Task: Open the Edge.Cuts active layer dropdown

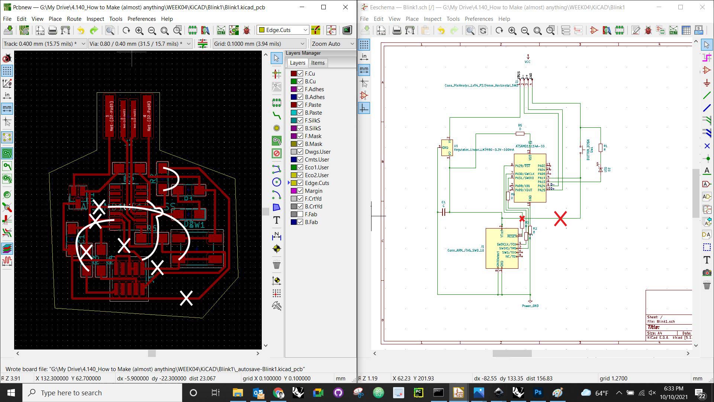Action: [x=283, y=30]
